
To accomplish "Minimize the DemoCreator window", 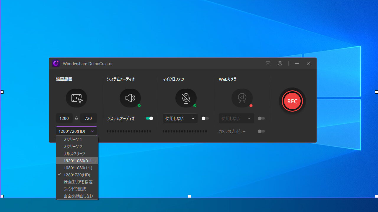I will tap(297, 63).
